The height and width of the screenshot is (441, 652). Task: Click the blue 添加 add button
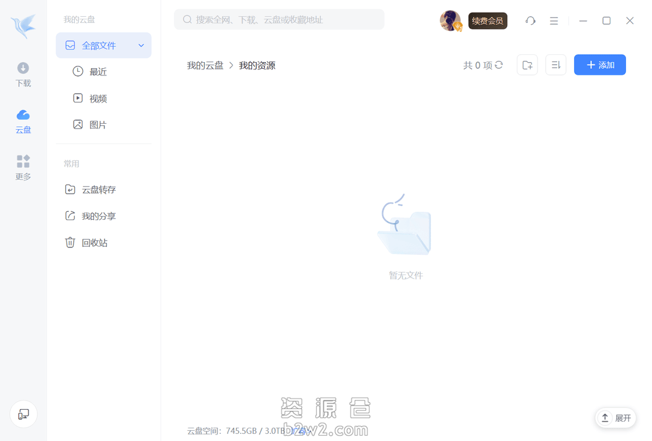tap(599, 65)
